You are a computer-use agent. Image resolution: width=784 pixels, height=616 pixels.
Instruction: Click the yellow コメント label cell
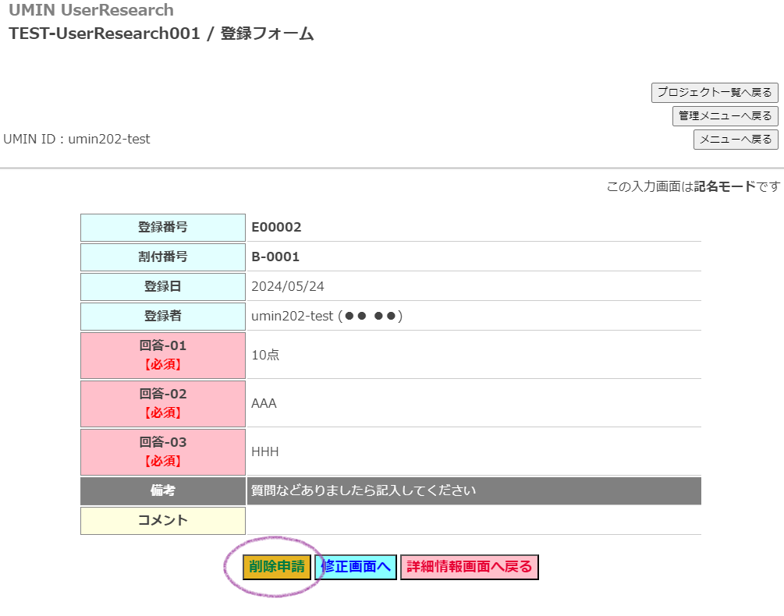point(162,520)
